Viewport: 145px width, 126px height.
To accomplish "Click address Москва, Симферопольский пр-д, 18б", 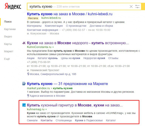I will coord(53,74).
